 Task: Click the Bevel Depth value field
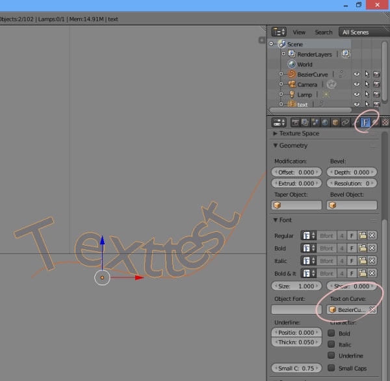point(352,172)
